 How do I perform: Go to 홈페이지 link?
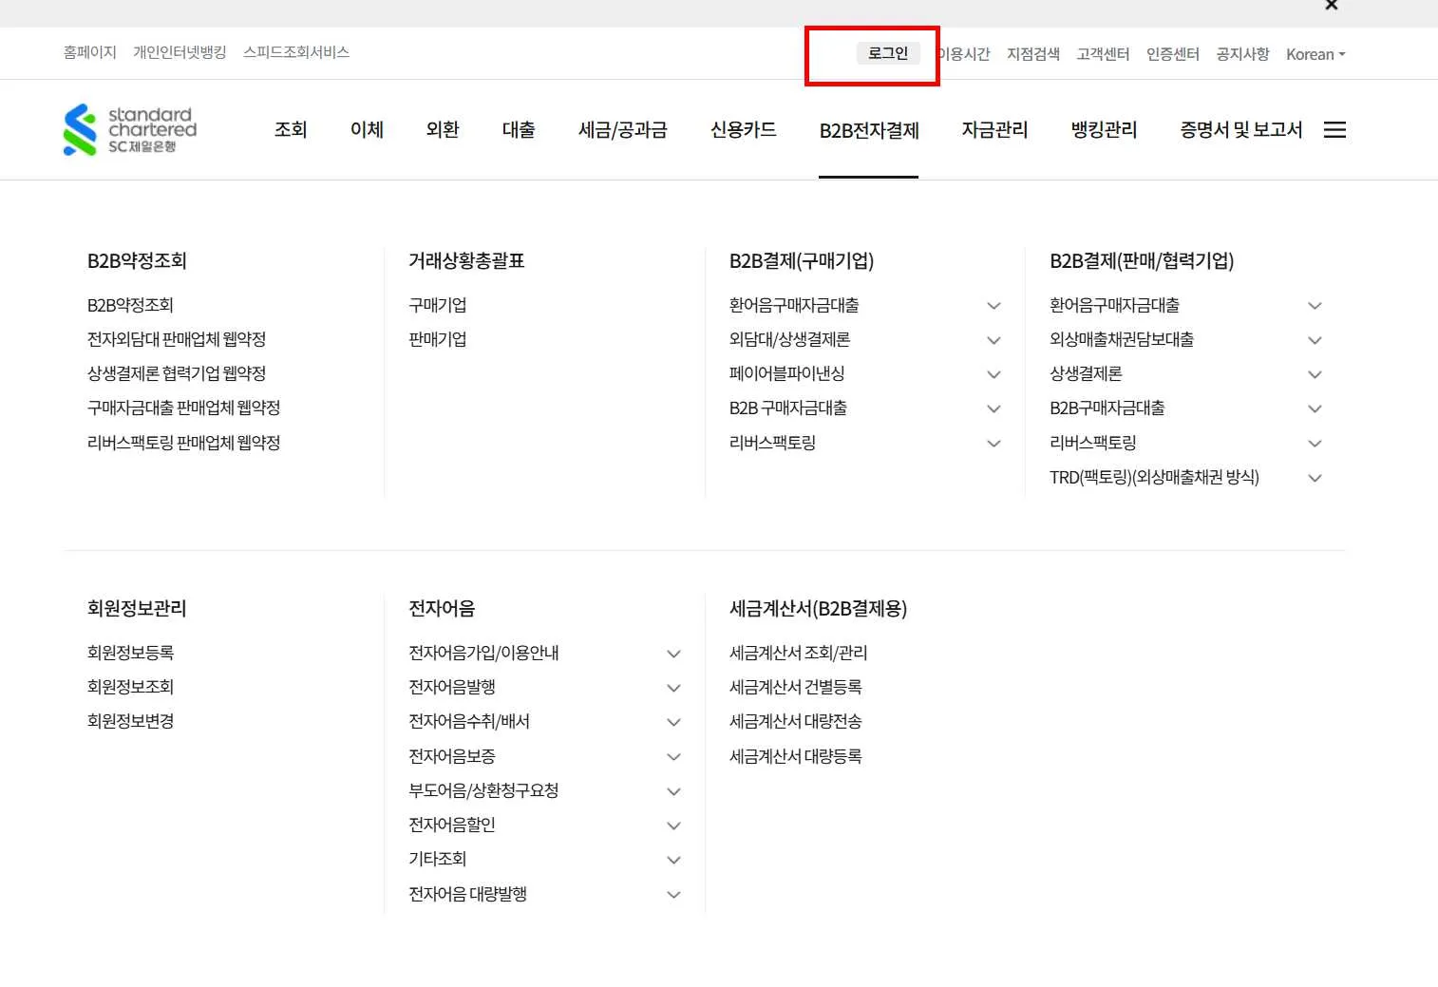pyautogui.click(x=89, y=52)
